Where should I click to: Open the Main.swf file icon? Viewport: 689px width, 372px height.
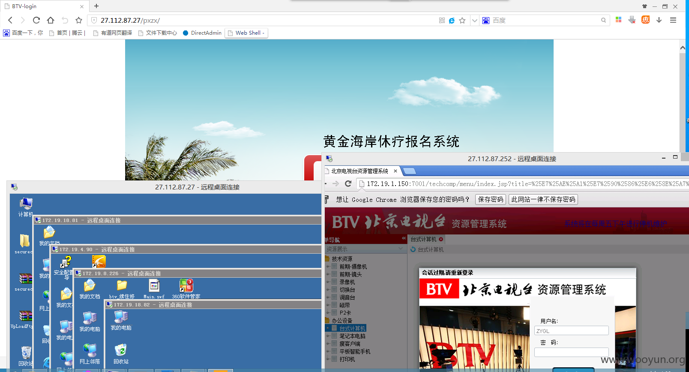[154, 289]
